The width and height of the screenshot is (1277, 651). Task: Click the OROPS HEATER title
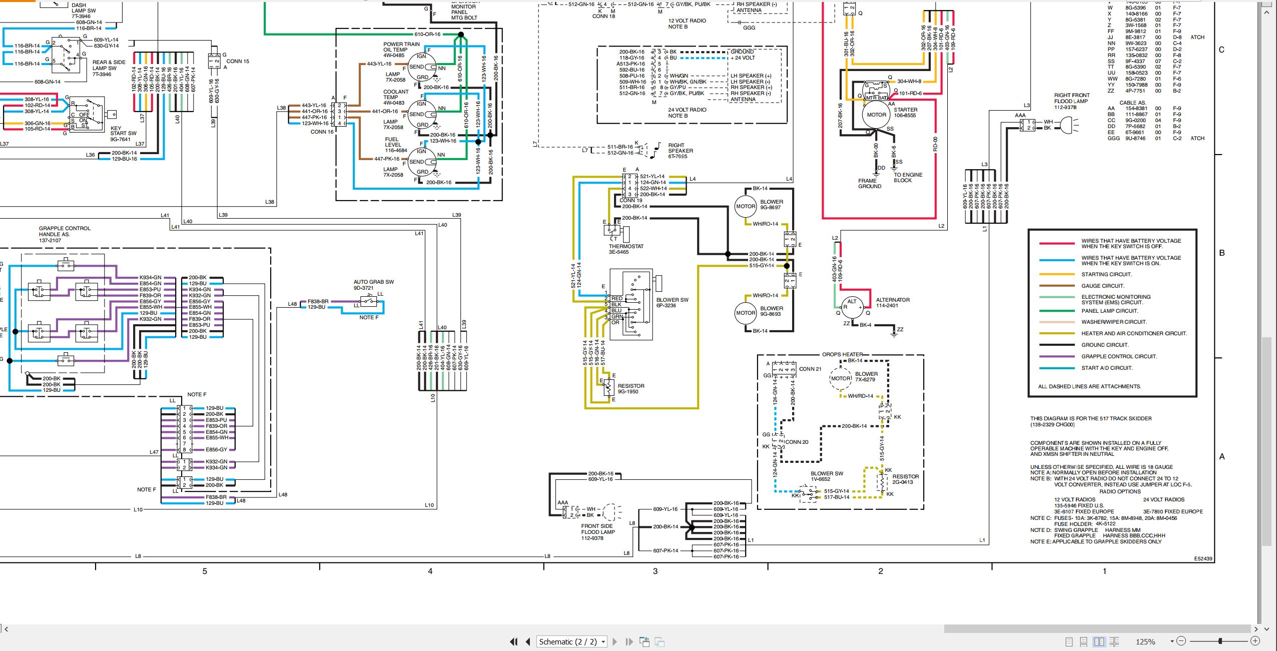[x=842, y=354]
